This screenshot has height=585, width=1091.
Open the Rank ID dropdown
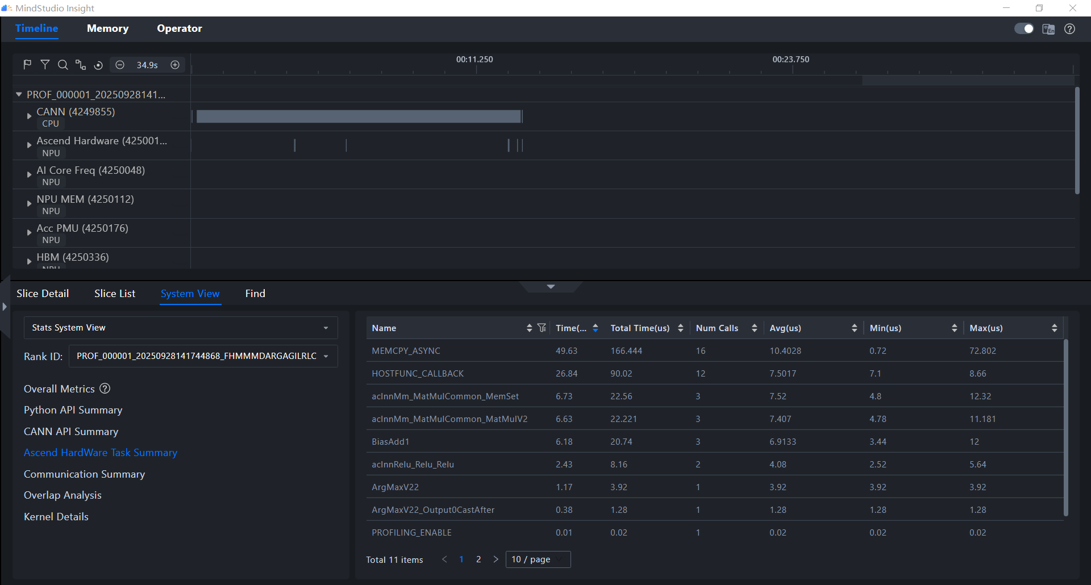[x=203, y=356]
